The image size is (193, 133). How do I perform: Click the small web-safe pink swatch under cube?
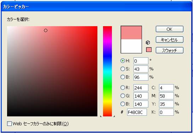tap(149, 50)
